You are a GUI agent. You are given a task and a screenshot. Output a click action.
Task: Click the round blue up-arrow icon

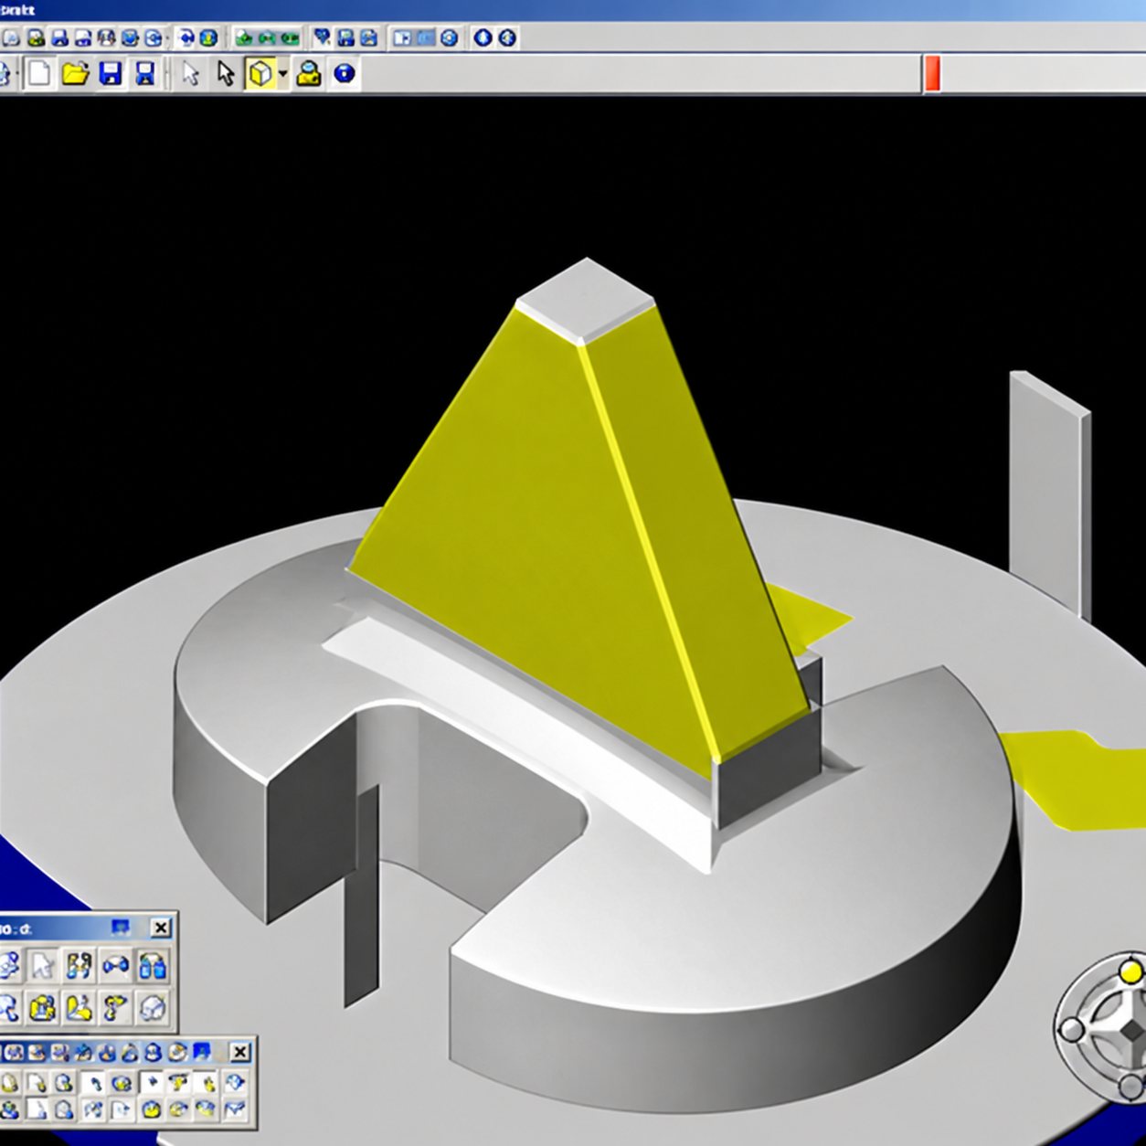tap(483, 37)
